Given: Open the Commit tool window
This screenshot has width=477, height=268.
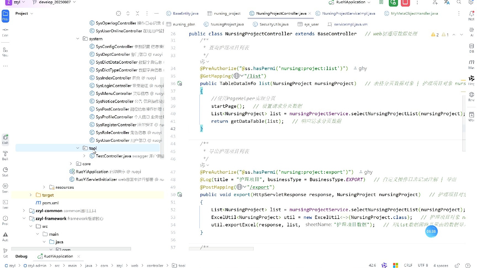Looking at the screenshot, I should [5, 32].
